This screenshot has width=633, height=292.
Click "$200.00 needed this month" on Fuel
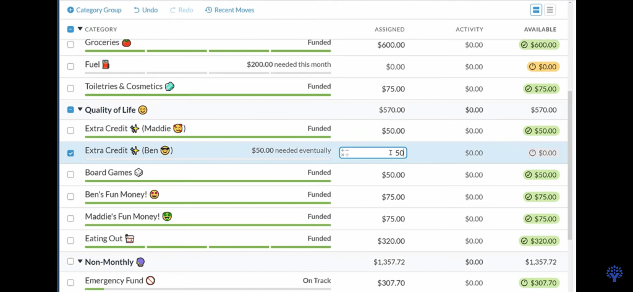click(x=289, y=64)
